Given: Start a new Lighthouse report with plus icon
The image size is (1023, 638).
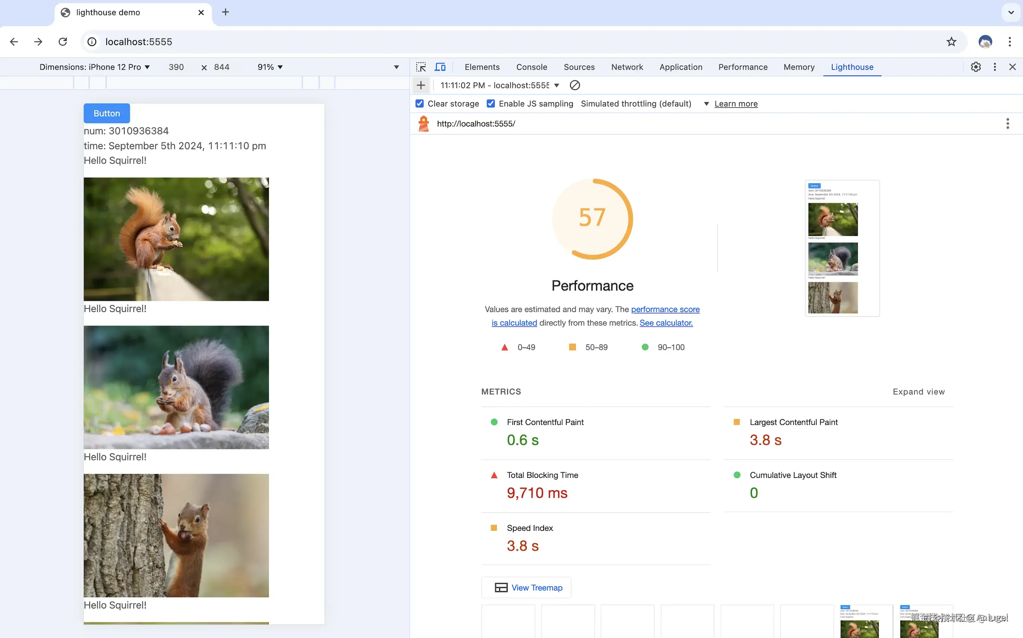Looking at the screenshot, I should point(421,85).
